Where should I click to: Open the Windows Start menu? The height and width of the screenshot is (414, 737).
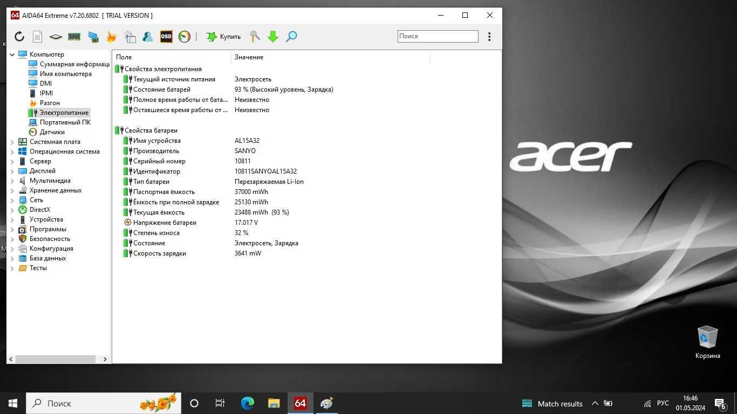pos(13,403)
